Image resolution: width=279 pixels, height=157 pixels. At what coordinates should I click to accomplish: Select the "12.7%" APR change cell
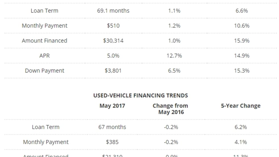174,56
